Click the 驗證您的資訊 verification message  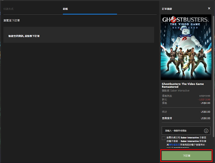point(24,36)
